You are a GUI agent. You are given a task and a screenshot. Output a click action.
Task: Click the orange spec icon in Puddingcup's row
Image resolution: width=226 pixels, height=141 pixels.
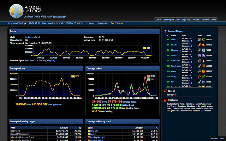(x=203, y=66)
